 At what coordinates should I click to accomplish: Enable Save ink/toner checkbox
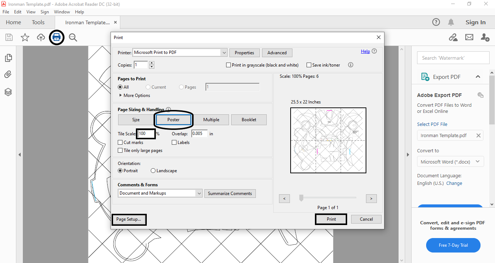pos(309,65)
